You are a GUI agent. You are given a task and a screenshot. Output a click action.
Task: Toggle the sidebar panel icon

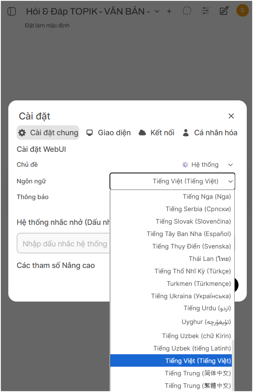[12, 11]
